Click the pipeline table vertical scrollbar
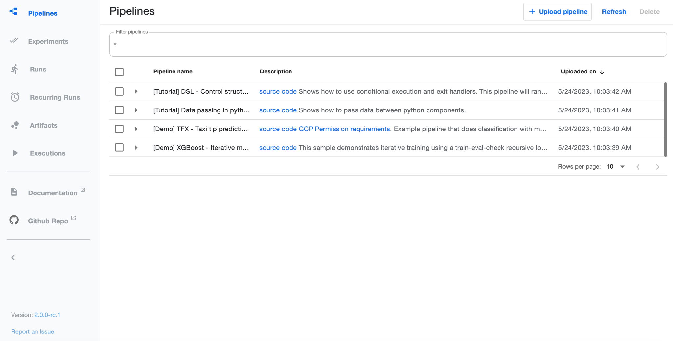 coord(665,119)
